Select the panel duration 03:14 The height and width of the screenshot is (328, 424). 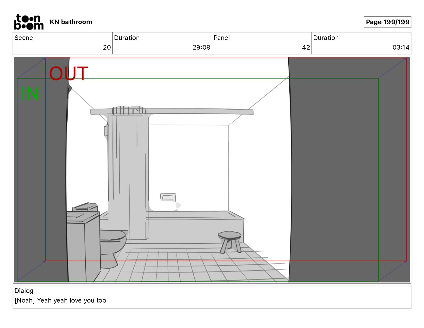pos(401,47)
